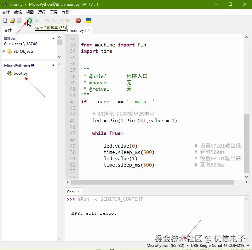Stop the backend with red STOP icon
This screenshot has height=250, width=252.
[78, 21]
